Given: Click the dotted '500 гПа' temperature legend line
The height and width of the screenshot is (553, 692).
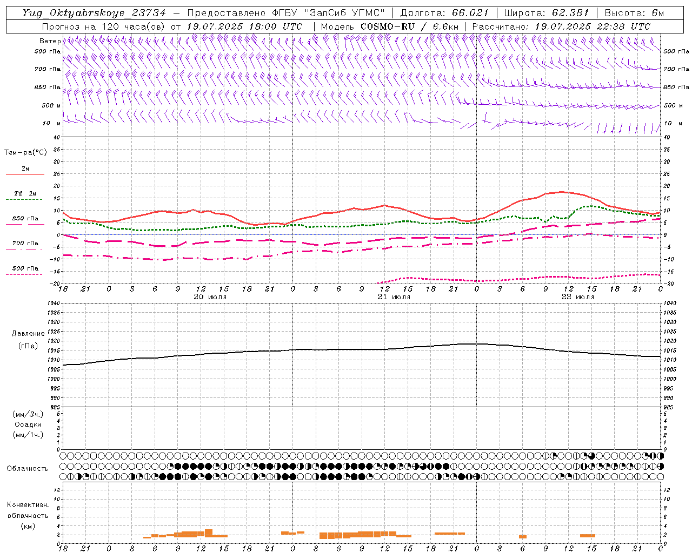Looking at the screenshot, I should point(24,274).
